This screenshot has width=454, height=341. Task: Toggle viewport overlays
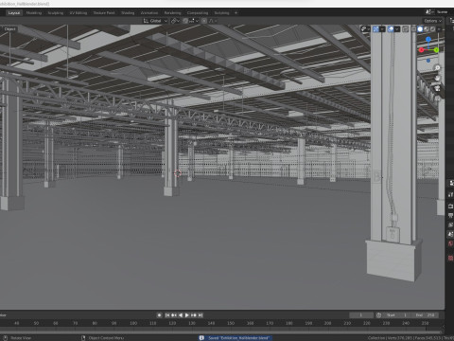pyautogui.click(x=391, y=29)
